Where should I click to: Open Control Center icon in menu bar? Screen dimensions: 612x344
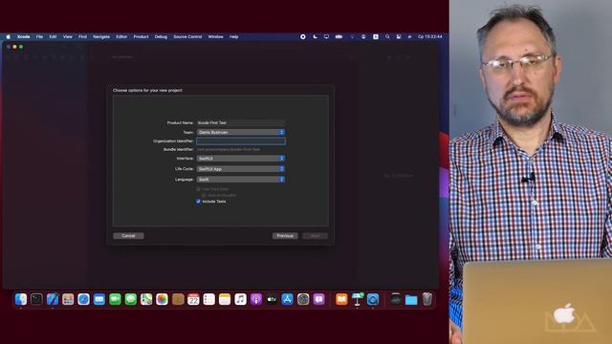[x=399, y=36]
